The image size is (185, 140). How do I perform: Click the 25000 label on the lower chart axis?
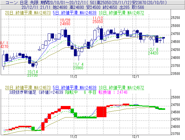(176, 97)
